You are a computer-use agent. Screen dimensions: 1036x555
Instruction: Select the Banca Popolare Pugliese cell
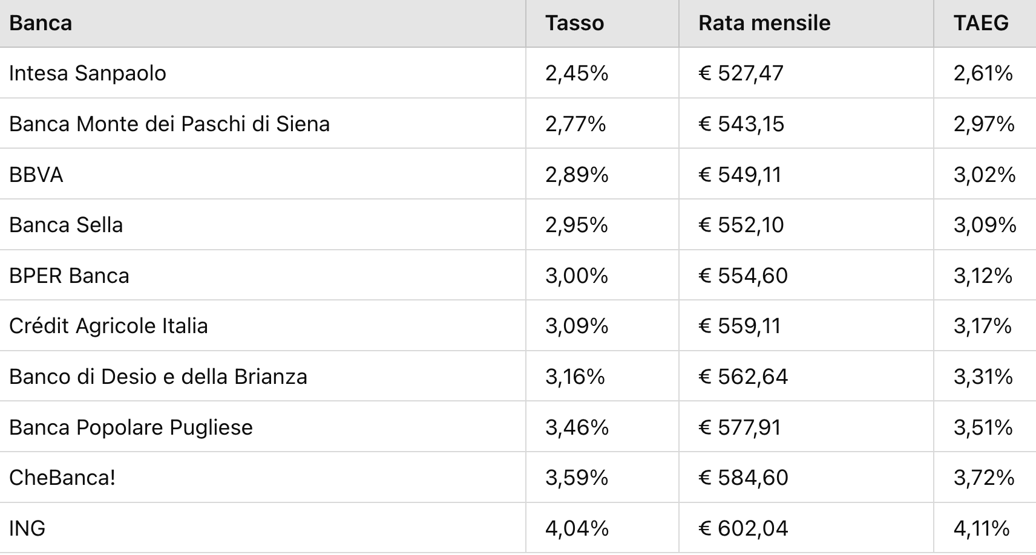[131, 427]
